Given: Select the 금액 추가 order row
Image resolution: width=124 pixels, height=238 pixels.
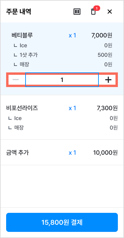Looking at the screenshot, I should click(62, 152).
